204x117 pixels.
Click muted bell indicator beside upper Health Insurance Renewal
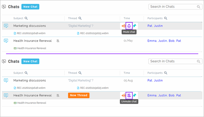point(58,41)
